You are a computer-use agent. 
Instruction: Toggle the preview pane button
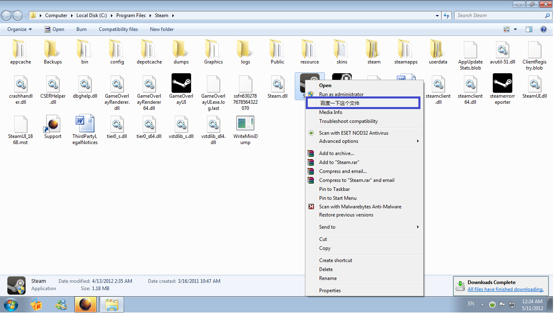(529, 29)
